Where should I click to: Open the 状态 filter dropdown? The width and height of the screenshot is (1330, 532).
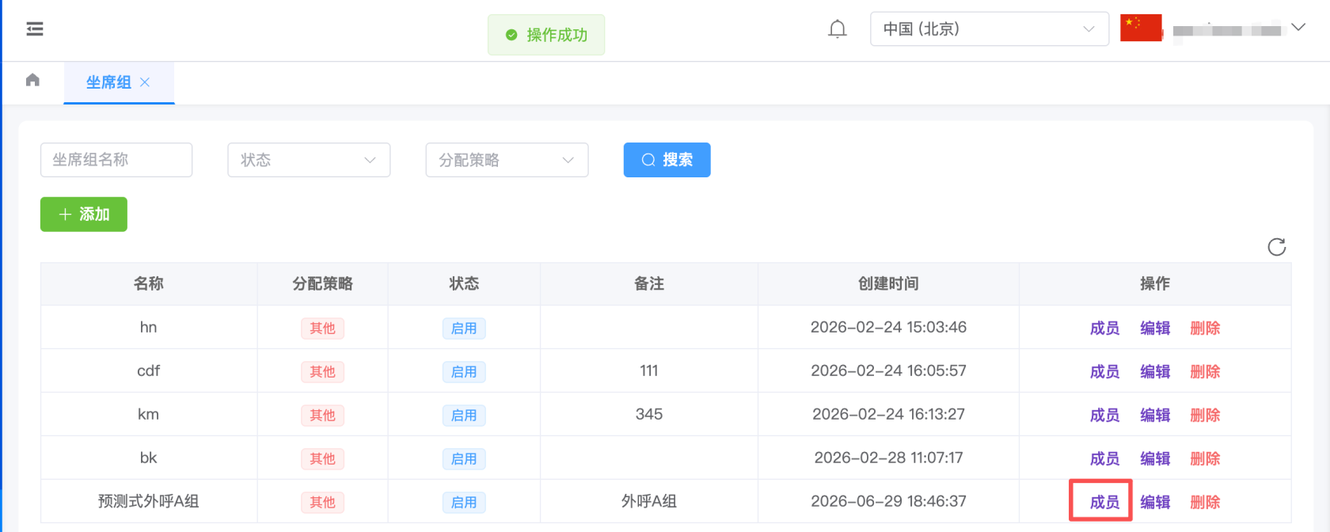309,160
